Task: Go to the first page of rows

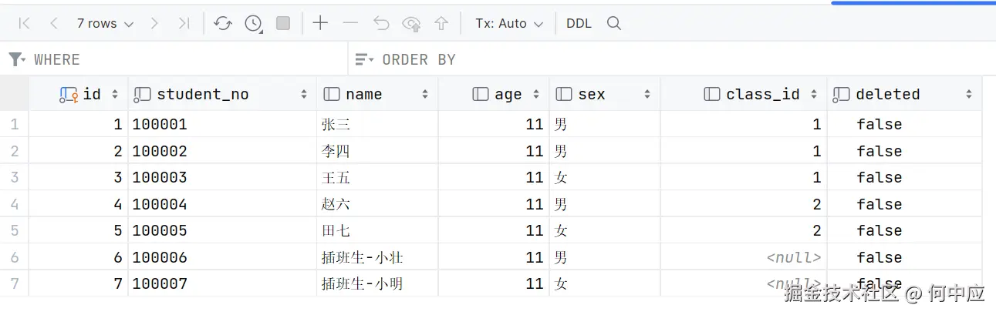Action: [24, 24]
